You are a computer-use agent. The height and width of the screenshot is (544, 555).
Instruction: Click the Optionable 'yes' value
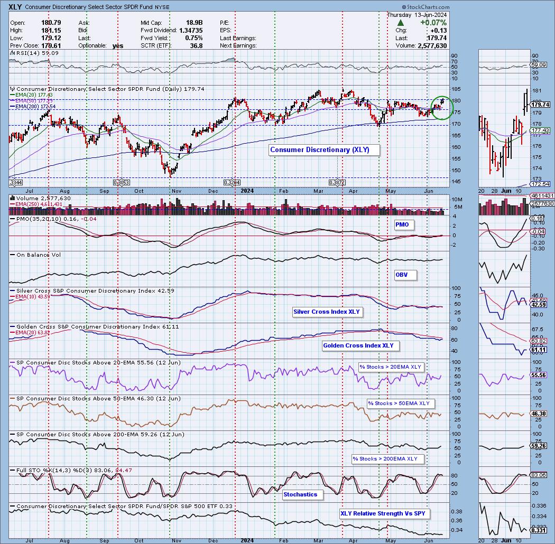pos(118,46)
